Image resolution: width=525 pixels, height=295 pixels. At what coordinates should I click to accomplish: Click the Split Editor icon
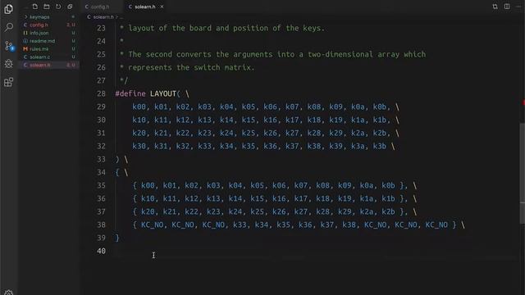coord(507,7)
